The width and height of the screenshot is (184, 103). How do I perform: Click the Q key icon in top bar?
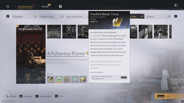pos(8,7)
